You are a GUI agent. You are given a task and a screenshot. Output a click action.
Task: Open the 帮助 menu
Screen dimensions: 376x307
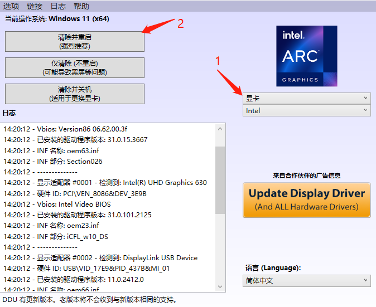pyautogui.click(x=81, y=6)
